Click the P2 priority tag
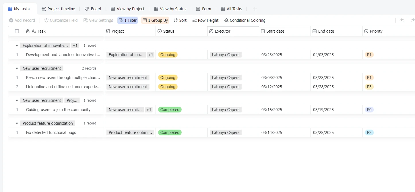The image size is (415, 192). (369, 132)
